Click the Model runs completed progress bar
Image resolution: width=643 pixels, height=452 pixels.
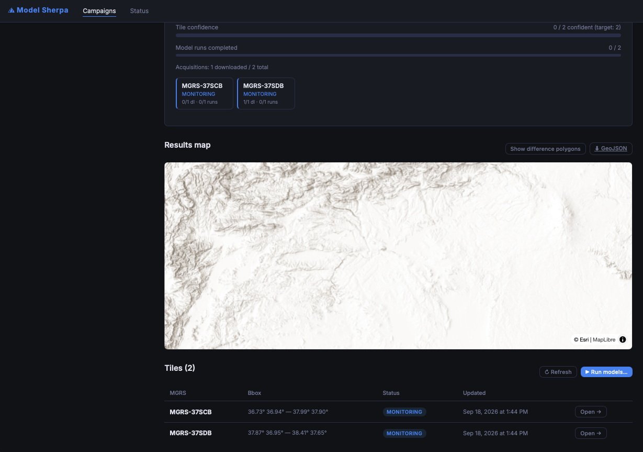coord(398,55)
